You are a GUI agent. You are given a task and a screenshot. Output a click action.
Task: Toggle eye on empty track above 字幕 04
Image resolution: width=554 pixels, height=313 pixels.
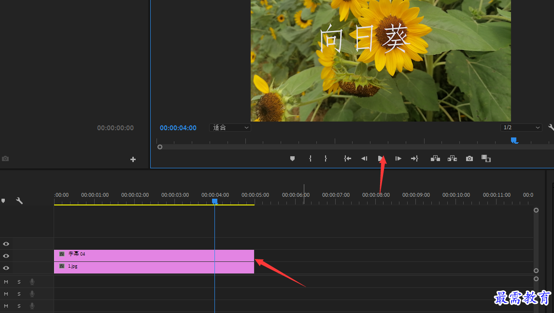(6, 244)
